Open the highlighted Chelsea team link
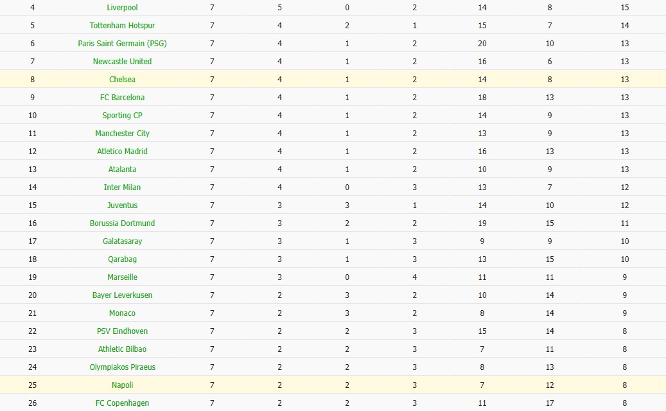This screenshot has height=411, width=666. (122, 80)
